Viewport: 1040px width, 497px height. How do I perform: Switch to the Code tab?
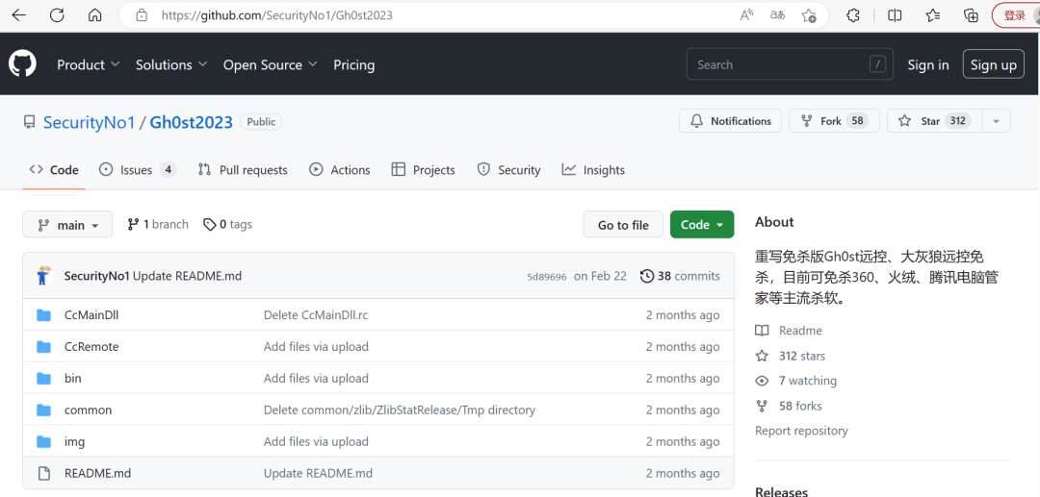coord(54,170)
